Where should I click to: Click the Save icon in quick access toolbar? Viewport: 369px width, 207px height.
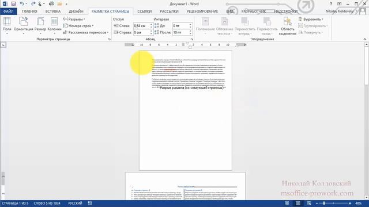coord(13,4)
